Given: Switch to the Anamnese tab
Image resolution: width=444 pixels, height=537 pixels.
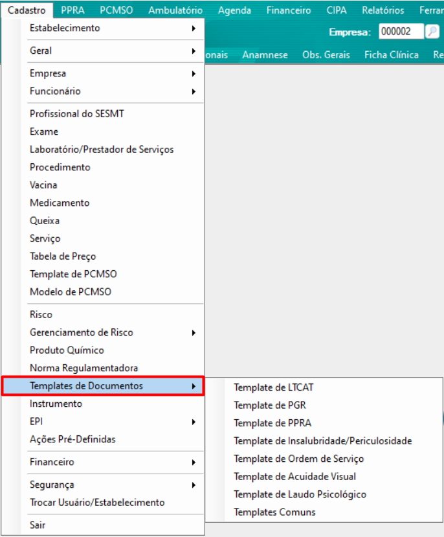Looking at the screenshot, I should [265, 55].
